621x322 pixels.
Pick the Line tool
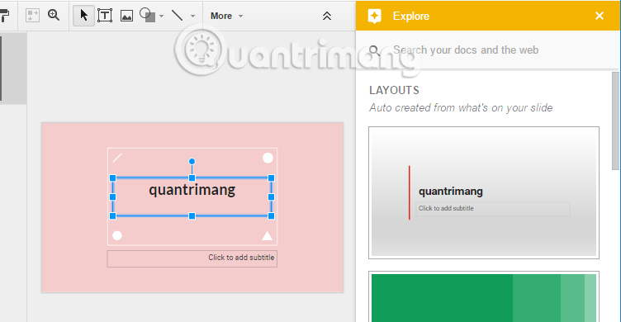(177, 16)
